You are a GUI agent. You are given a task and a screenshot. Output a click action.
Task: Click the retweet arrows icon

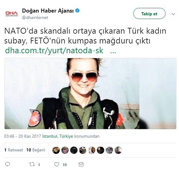pos(32,164)
